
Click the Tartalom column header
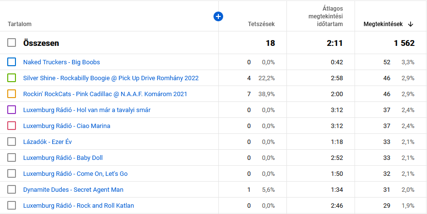coord(19,24)
